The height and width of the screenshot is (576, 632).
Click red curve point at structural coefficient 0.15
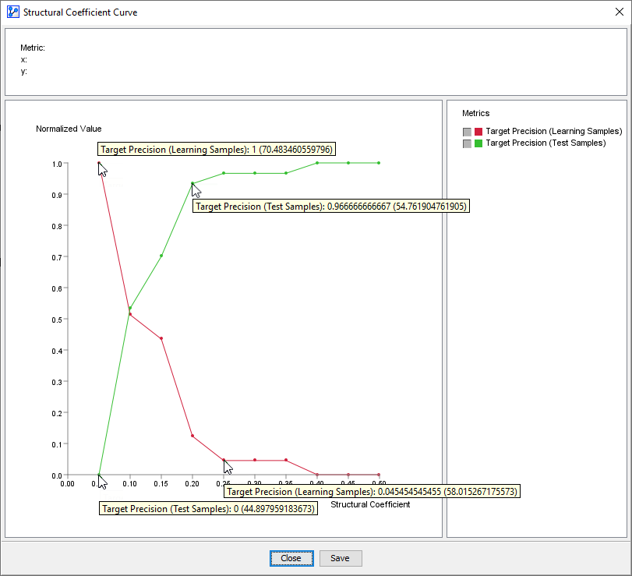click(161, 338)
